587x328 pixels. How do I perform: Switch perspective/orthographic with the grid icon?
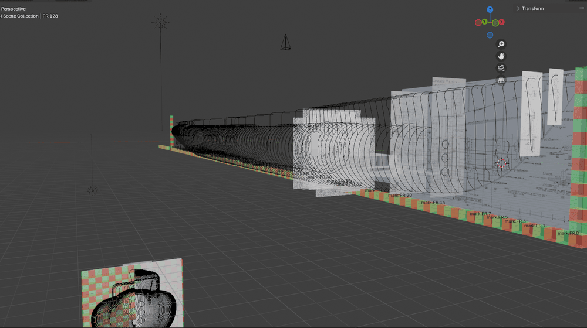click(x=501, y=80)
